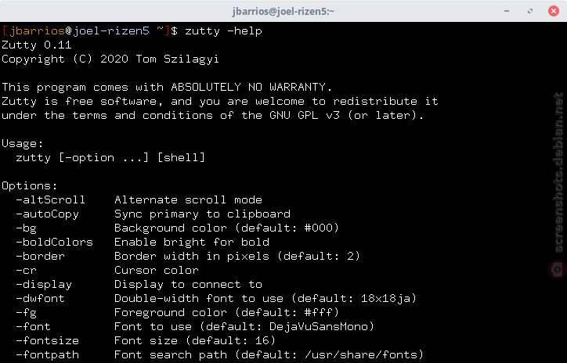Click the -dwfont option name
The height and width of the screenshot is (363, 567).
pyautogui.click(x=40, y=298)
